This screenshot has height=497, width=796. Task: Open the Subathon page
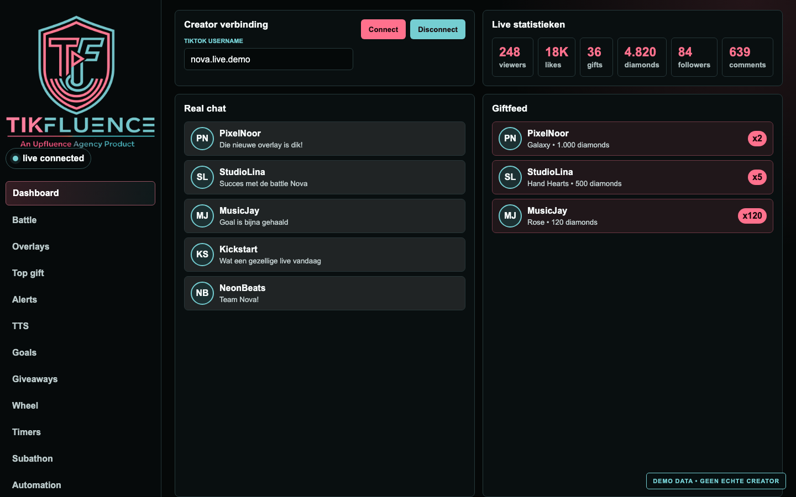(x=80, y=458)
